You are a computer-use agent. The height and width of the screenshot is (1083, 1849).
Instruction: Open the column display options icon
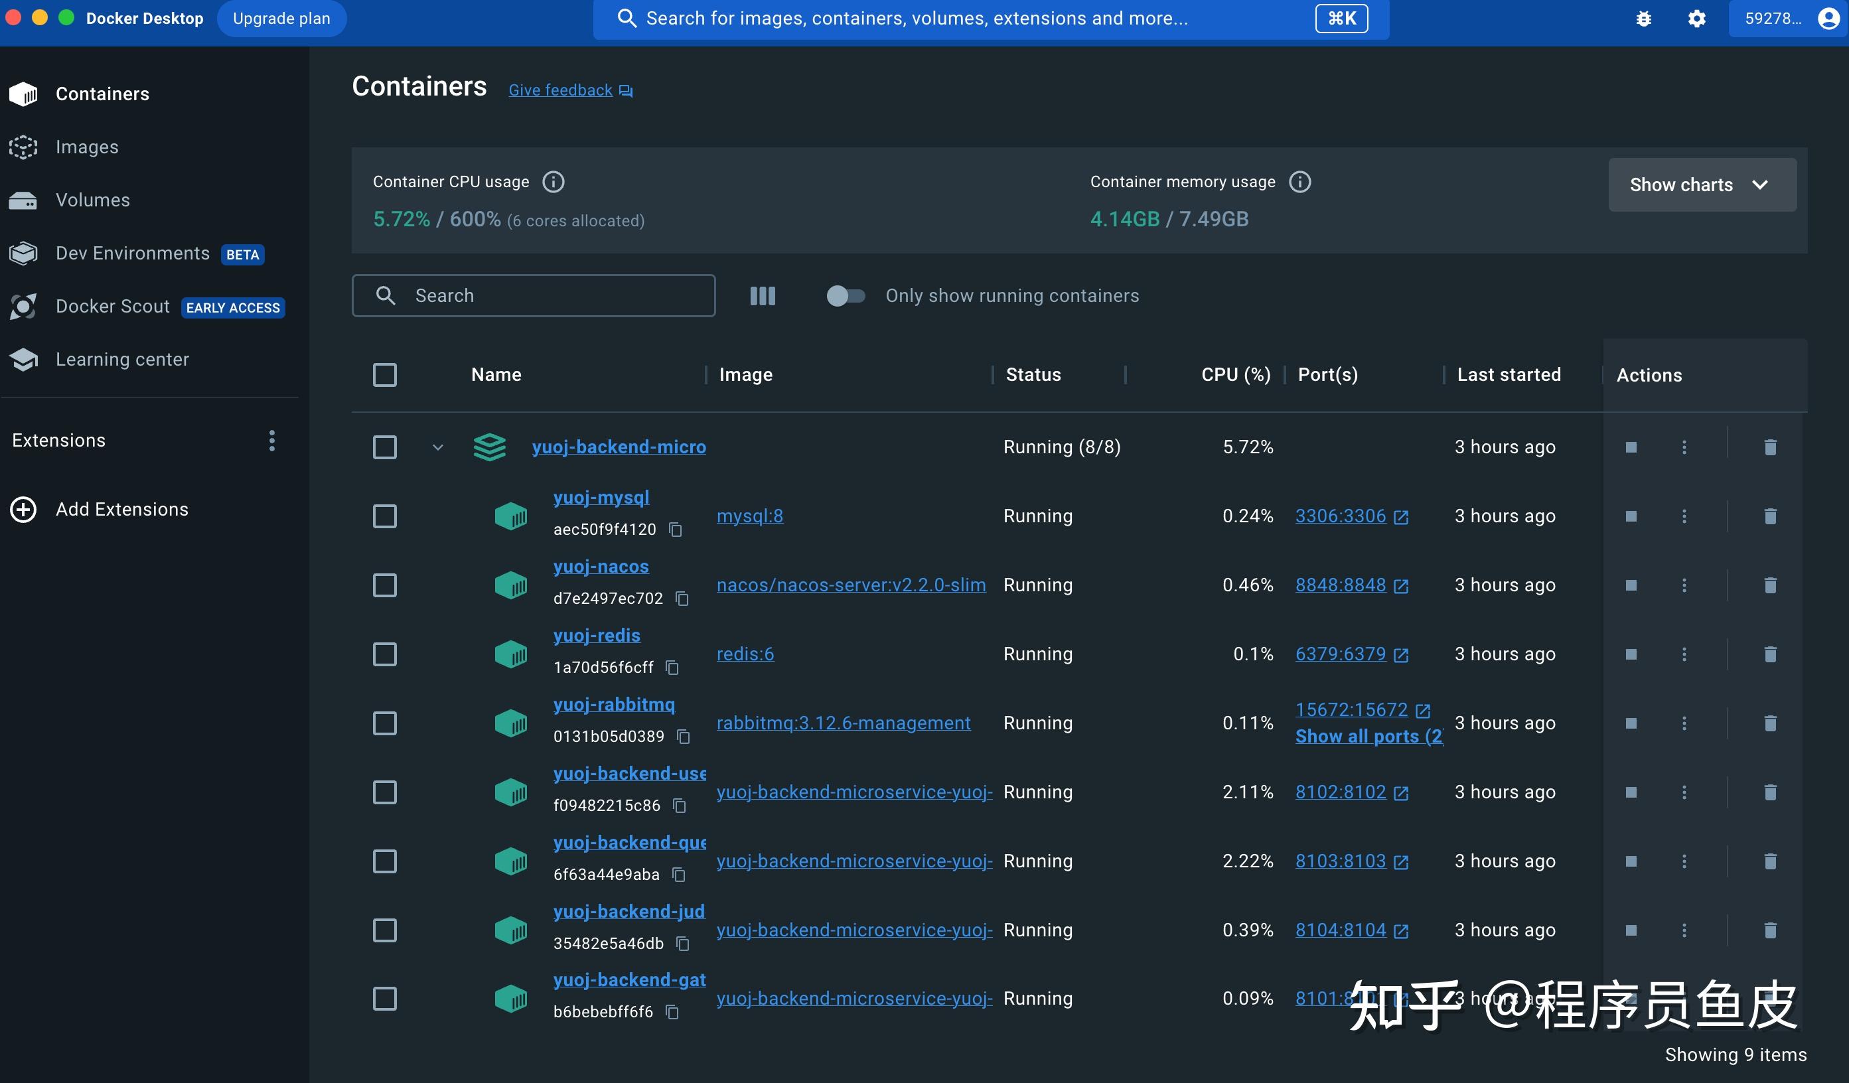click(x=763, y=296)
